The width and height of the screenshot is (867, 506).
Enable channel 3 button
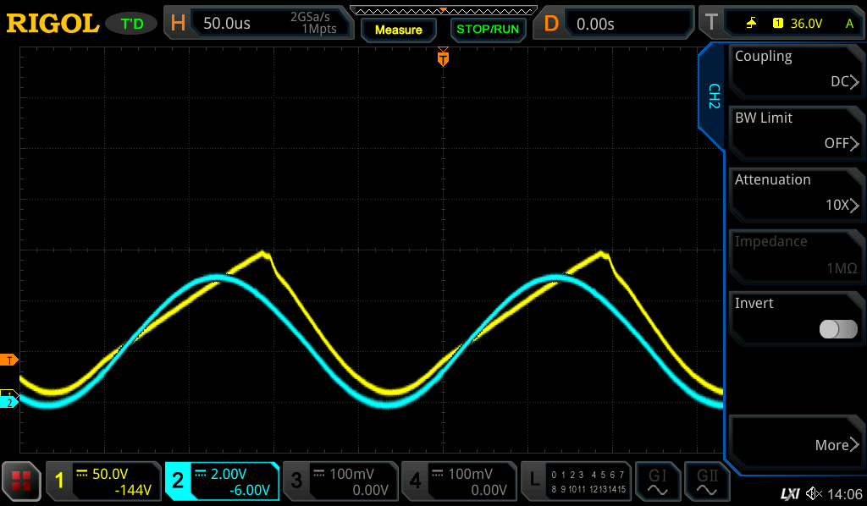tap(296, 481)
